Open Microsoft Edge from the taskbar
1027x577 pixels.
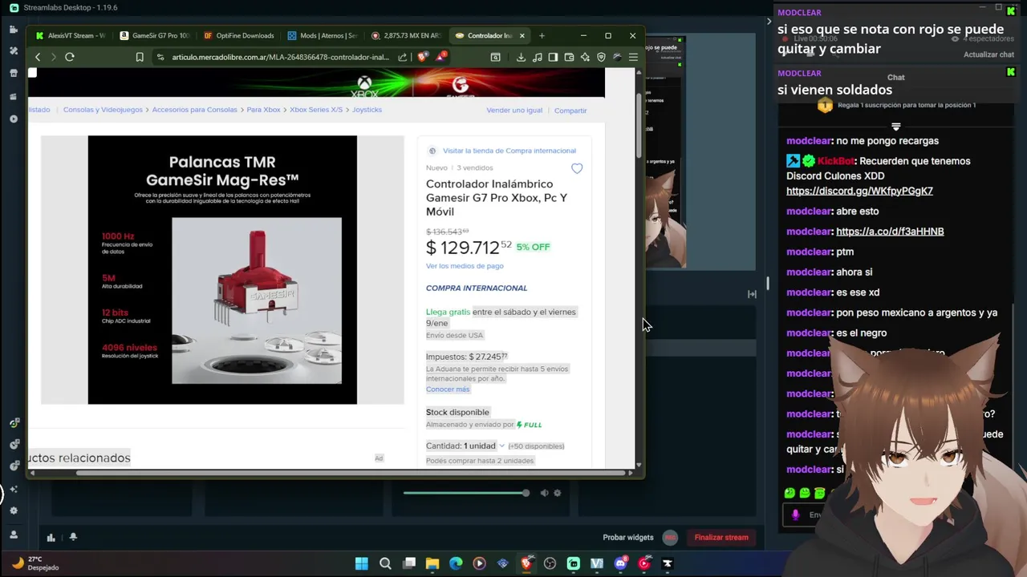tap(456, 563)
